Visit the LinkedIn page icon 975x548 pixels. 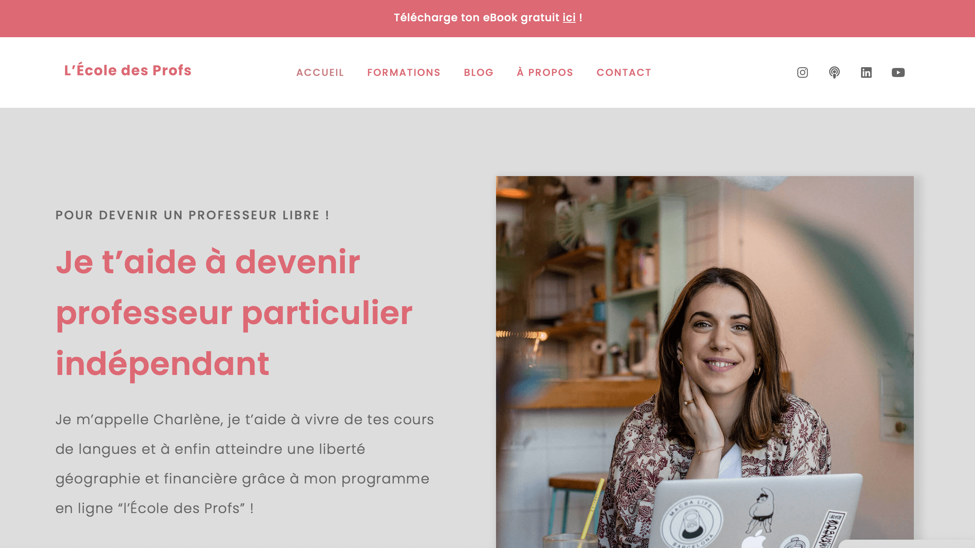point(866,72)
